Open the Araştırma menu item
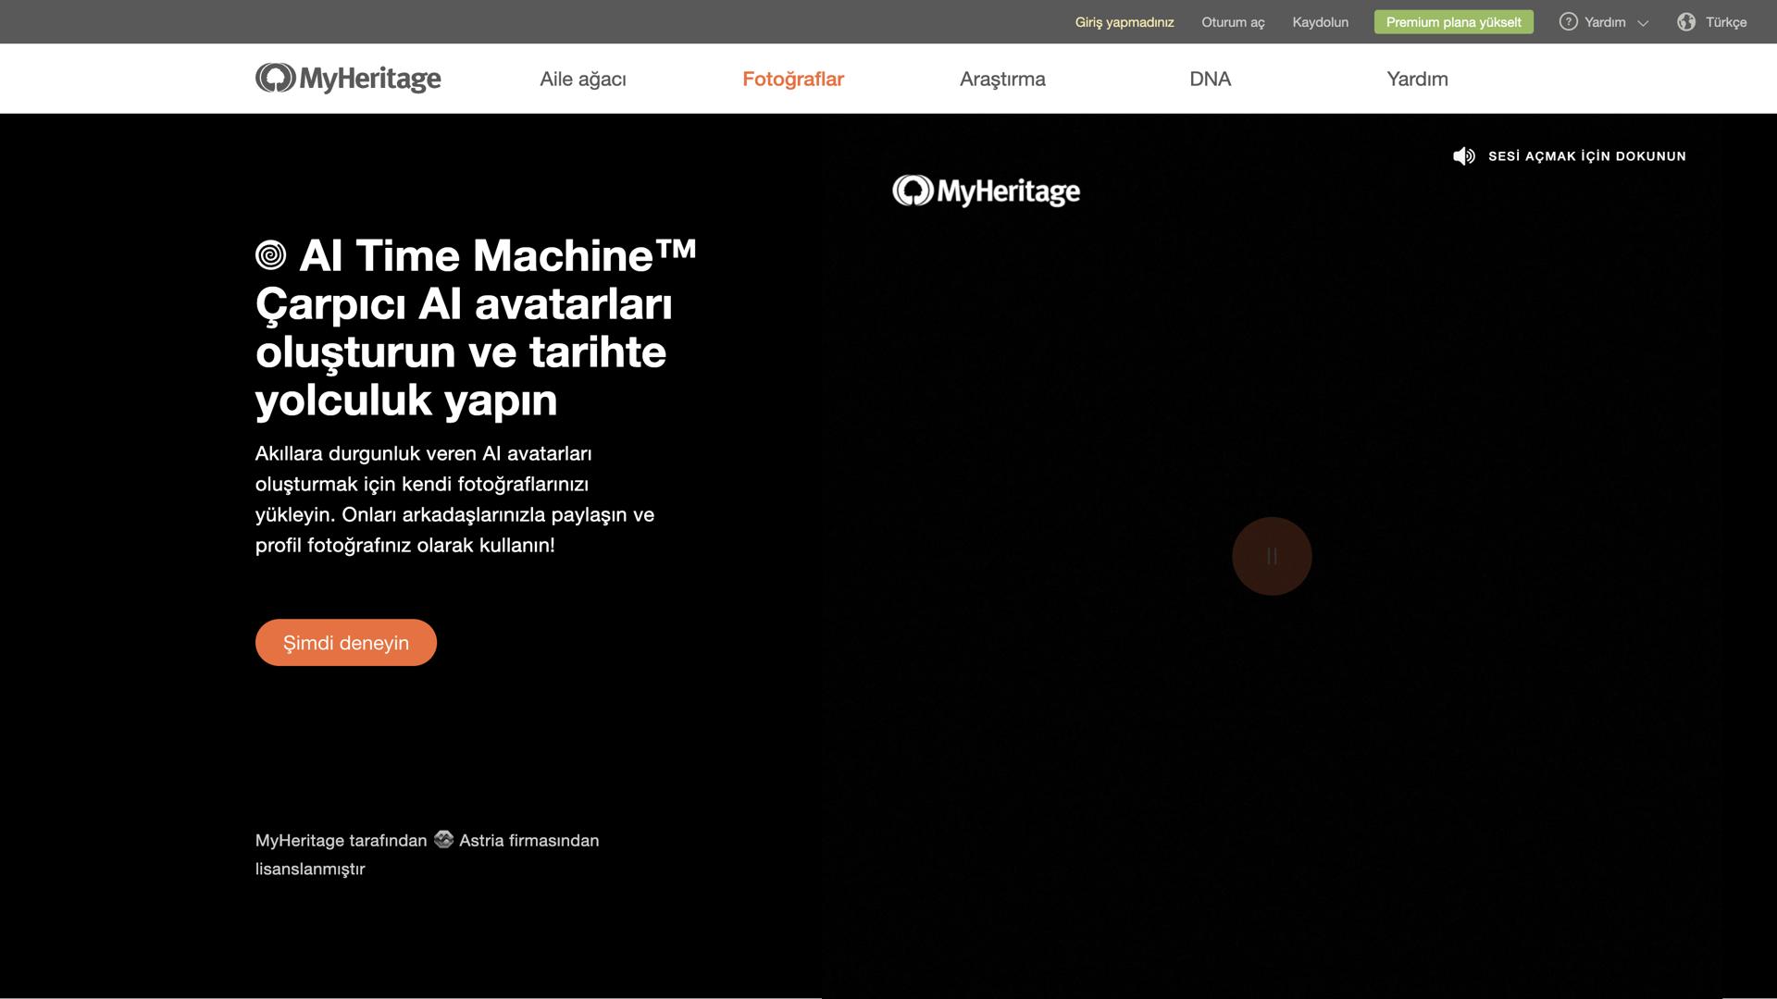Image resolution: width=1777 pixels, height=999 pixels. pos(1002,79)
